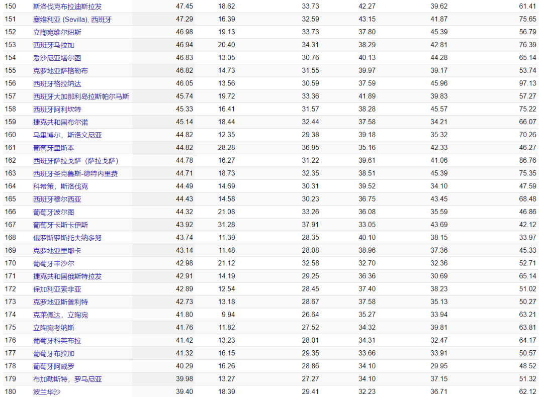This screenshot has width=543, height=397.
Task: Open the 西班牙阿利坎特 link
Action: pyautogui.click(x=57, y=109)
